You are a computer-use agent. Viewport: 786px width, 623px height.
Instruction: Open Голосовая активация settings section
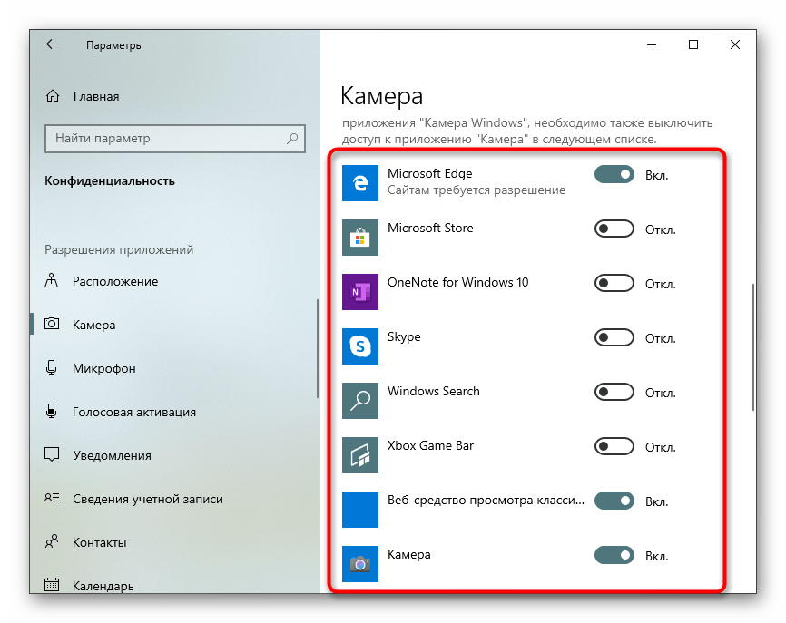pos(133,412)
